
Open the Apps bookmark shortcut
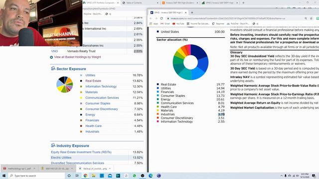154,23
